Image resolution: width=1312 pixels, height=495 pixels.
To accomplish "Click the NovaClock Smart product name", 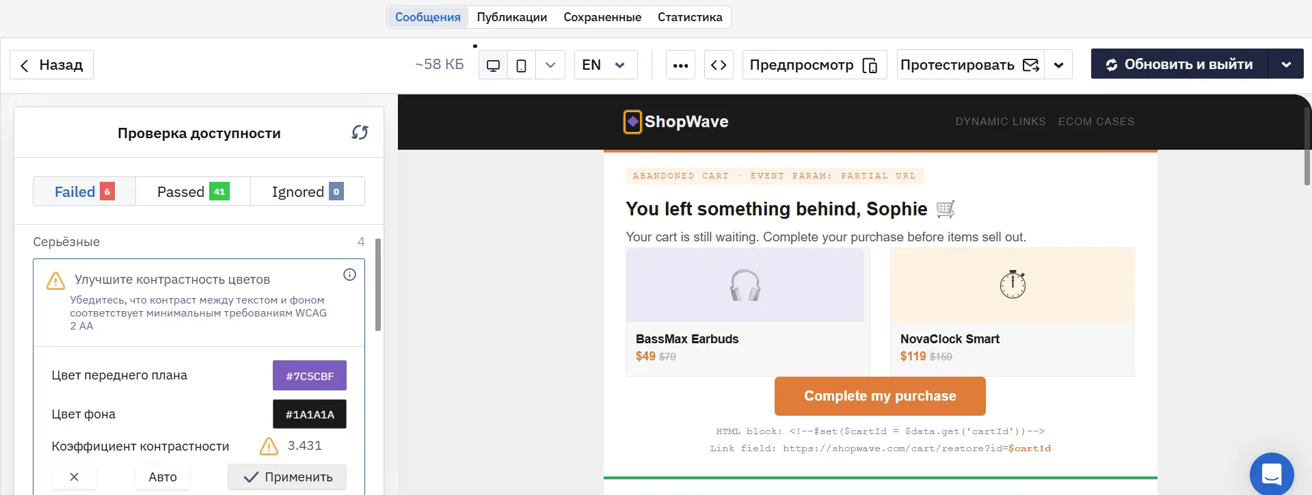I will (950, 339).
